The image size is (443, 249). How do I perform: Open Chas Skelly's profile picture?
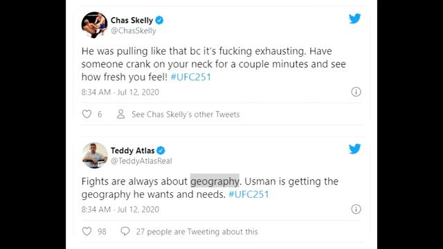[95, 25]
